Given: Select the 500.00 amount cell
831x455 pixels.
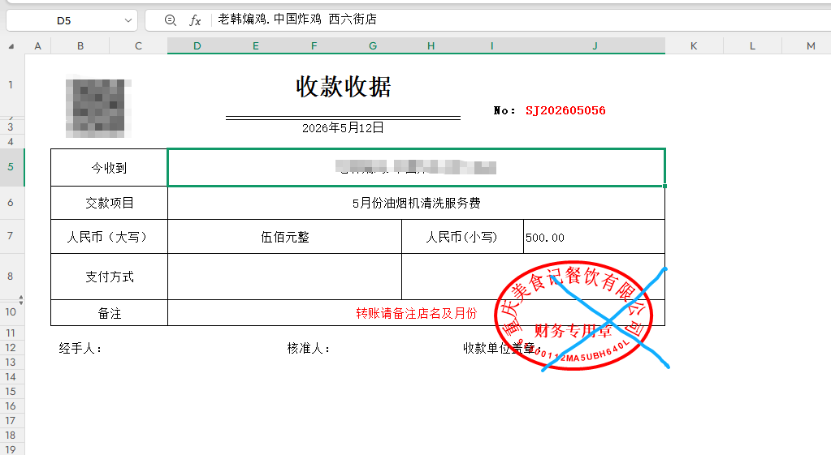Looking at the screenshot, I should tap(594, 237).
